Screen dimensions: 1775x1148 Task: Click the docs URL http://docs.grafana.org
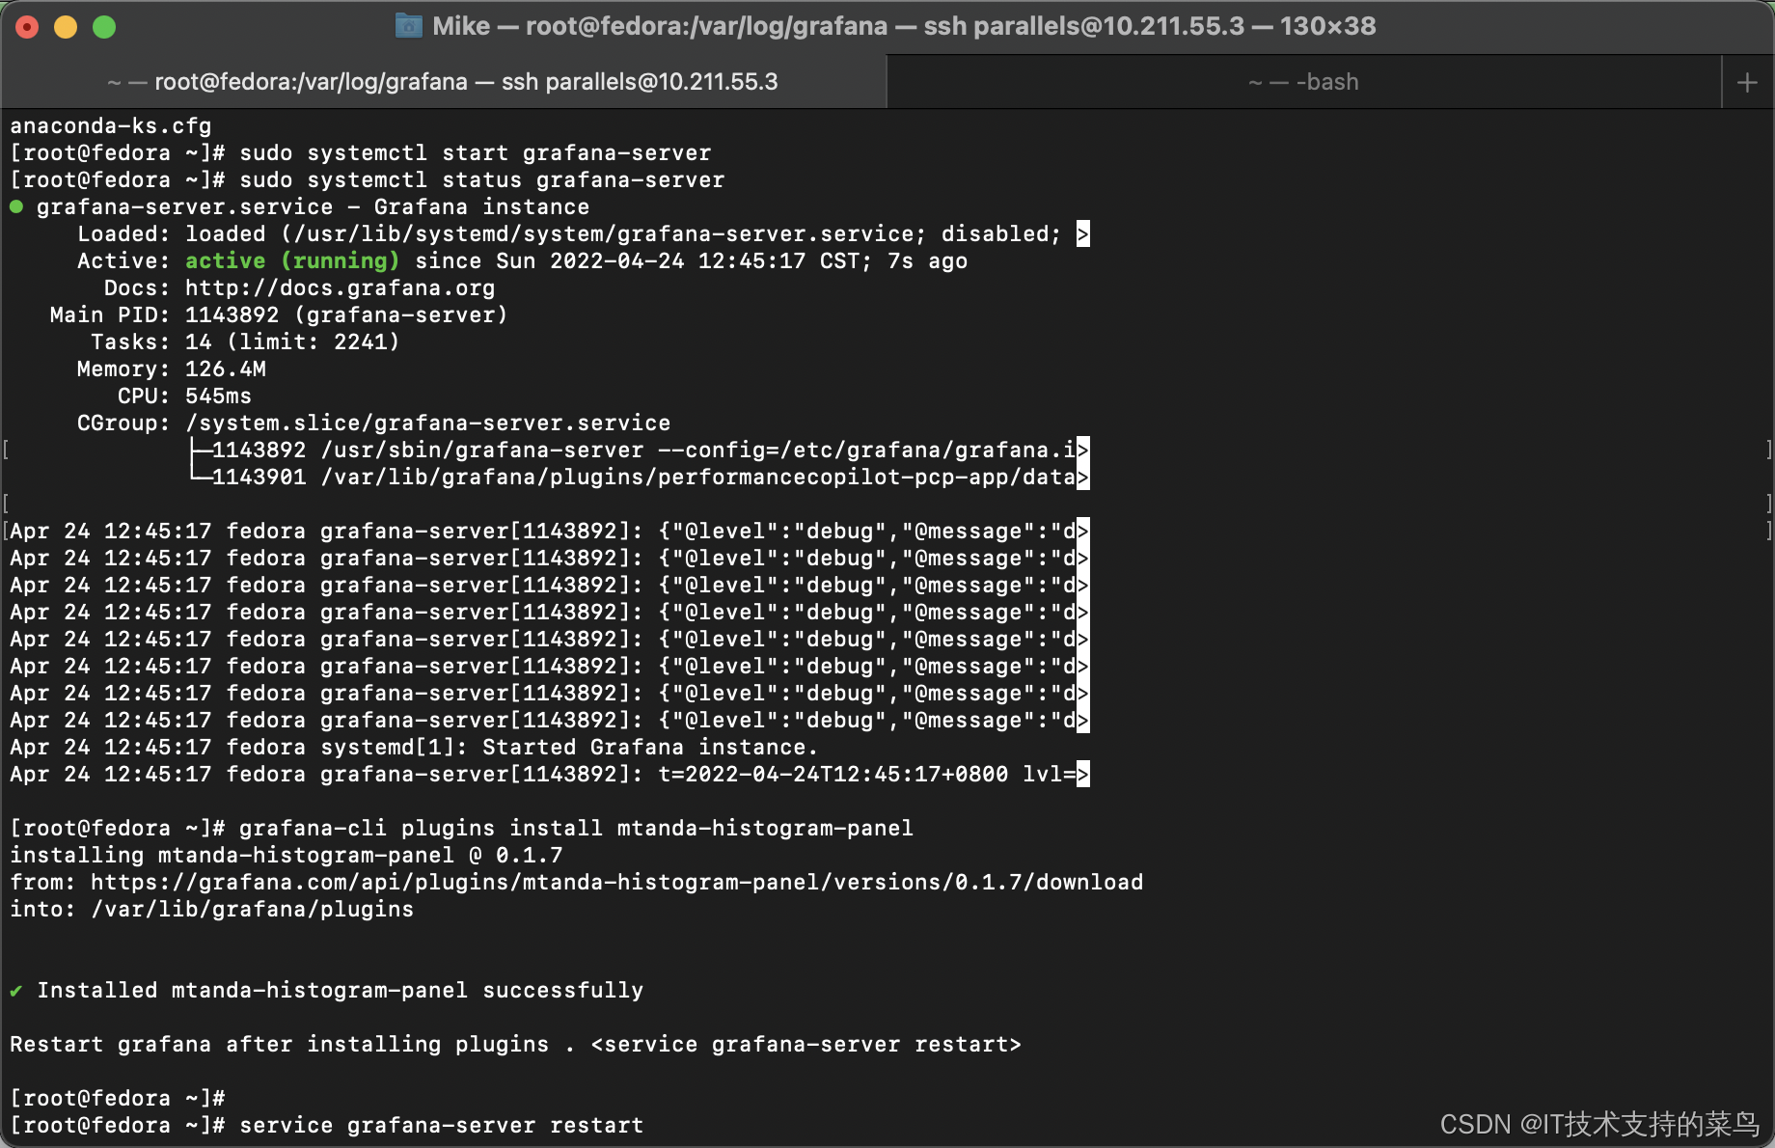[x=340, y=287]
